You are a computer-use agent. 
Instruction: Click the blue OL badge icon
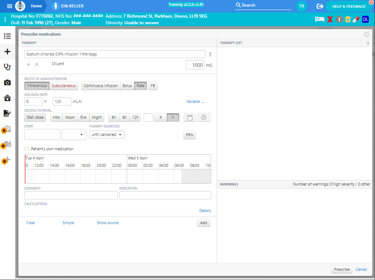[x=365, y=19]
